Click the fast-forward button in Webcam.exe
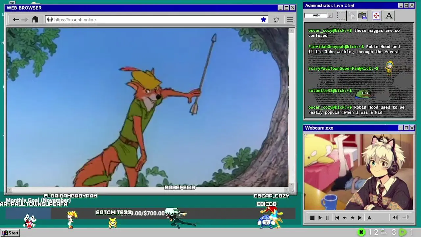Screen dimensions: 421x237 pos(352,218)
